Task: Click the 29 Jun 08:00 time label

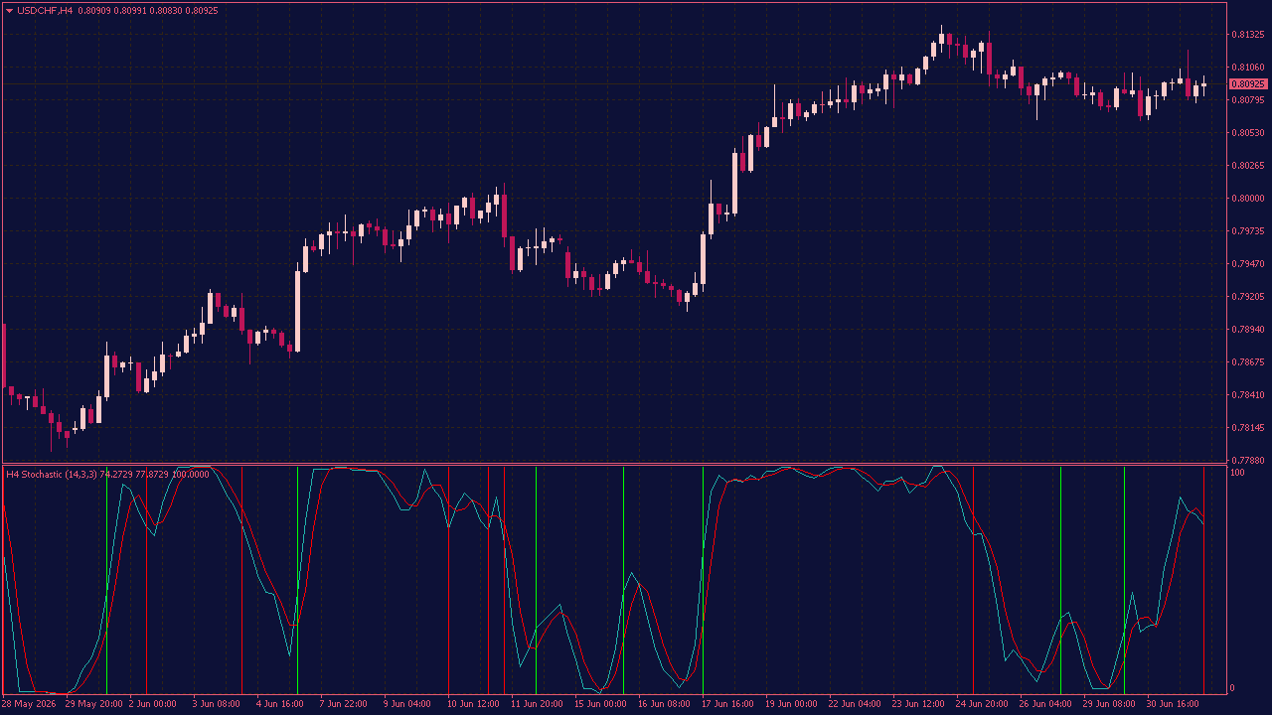Action: coord(1109,704)
